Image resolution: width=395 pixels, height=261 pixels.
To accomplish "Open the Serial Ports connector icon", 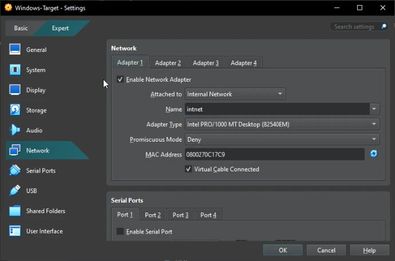I will click(x=15, y=170).
